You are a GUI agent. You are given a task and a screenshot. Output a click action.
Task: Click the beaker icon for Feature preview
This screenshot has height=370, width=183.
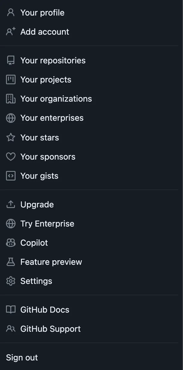(x=11, y=262)
